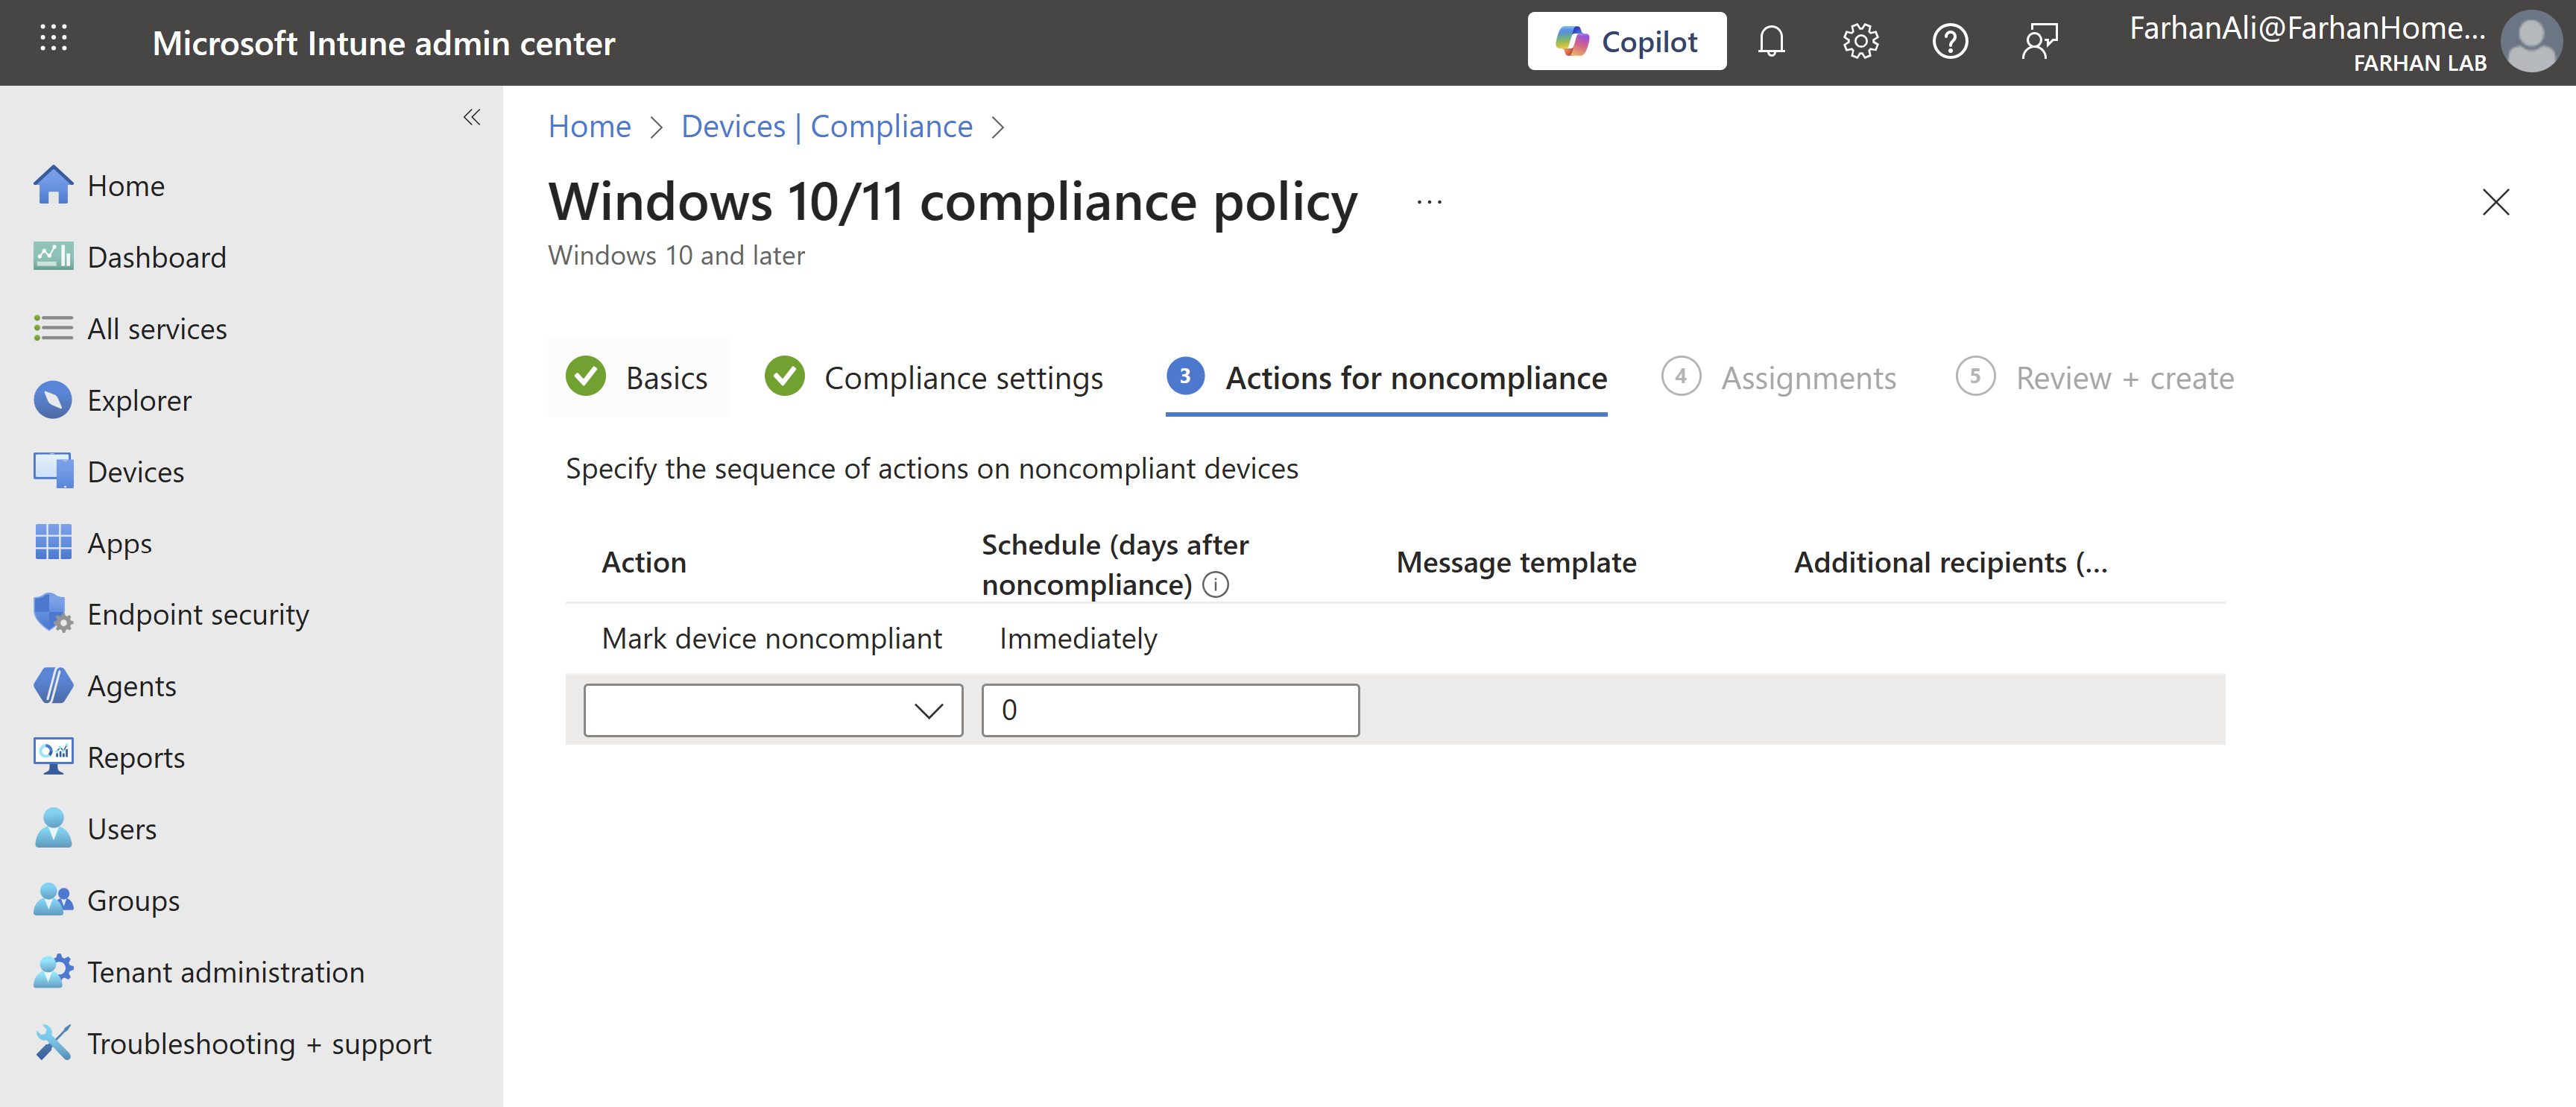2576x1107 pixels.
Task: Open the notifications bell icon
Action: (1771, 42)
